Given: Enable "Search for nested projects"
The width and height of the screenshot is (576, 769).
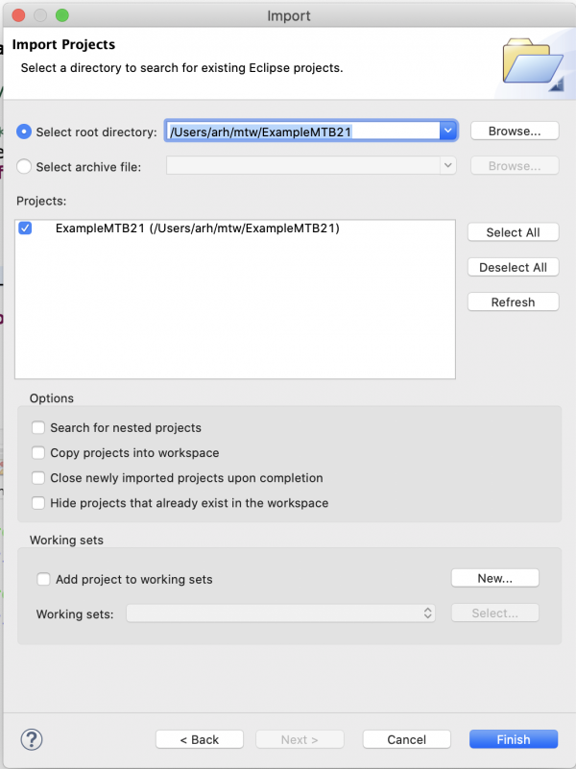Looking at the screenshot, I should [x=37, y=427].
